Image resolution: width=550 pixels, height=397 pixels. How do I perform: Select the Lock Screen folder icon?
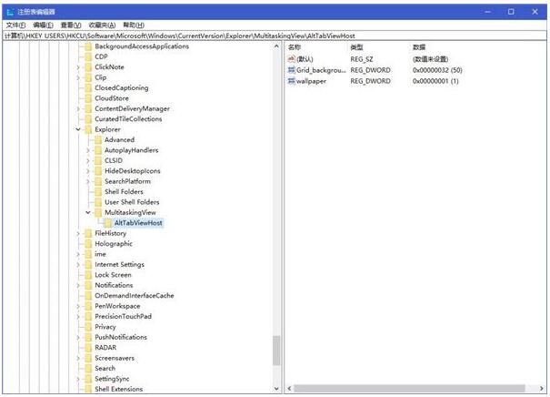(88, 275)
